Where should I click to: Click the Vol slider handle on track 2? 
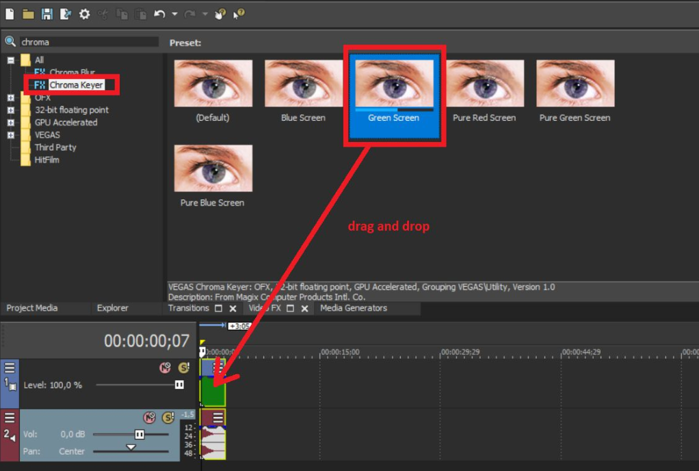point(140,434)
